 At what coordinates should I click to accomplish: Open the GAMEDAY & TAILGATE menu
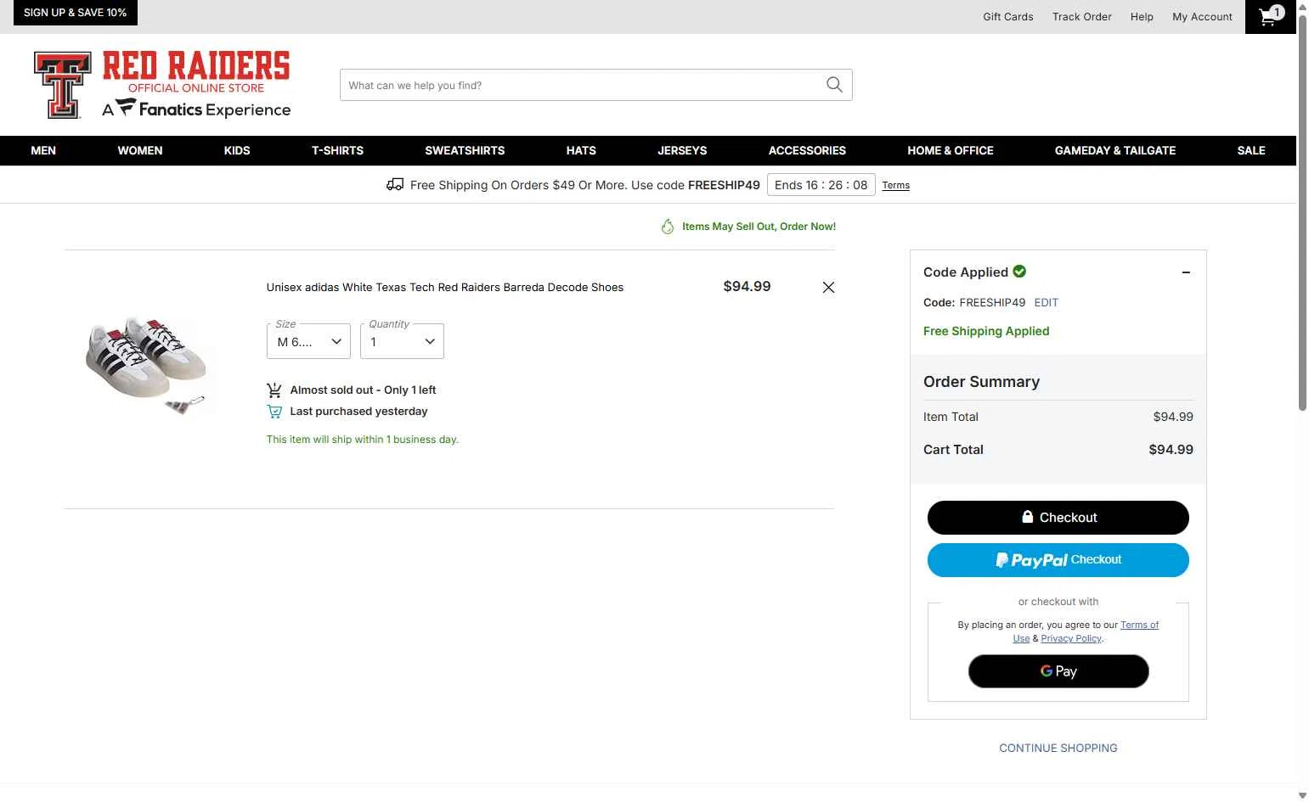tap(1115, 150)
